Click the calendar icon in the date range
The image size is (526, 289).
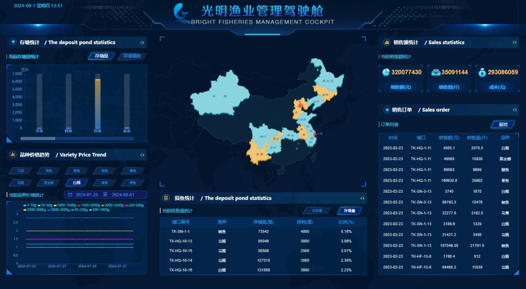click(70, 195)
